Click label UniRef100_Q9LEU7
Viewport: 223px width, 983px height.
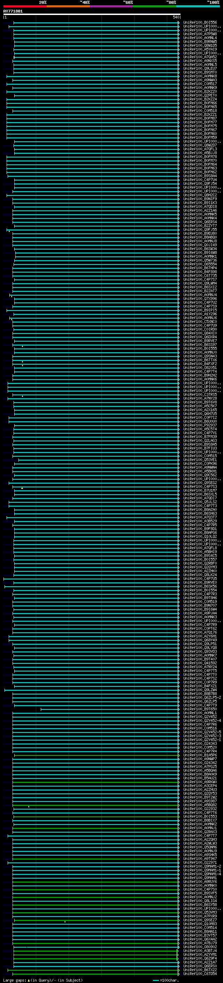pyautogui.click(x=200, y=69)
